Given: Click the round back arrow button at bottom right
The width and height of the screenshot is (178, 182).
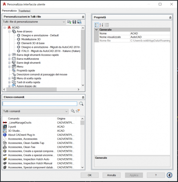Looking at the screenshot, I should [x=169, y=175].
